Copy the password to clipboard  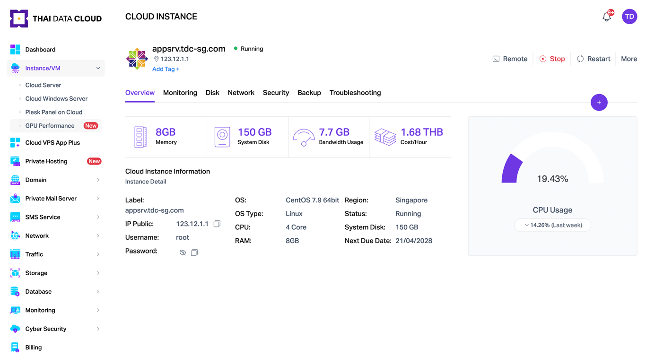(x=194, y=253)
